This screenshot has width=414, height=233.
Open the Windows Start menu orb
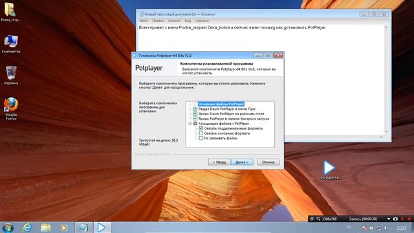[8, 227]
